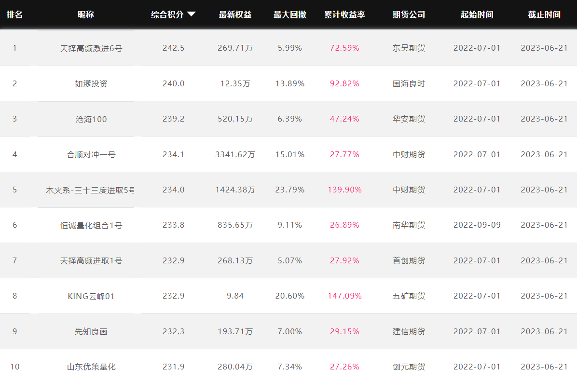Select the 233.8 score cell

click(173, 225)
